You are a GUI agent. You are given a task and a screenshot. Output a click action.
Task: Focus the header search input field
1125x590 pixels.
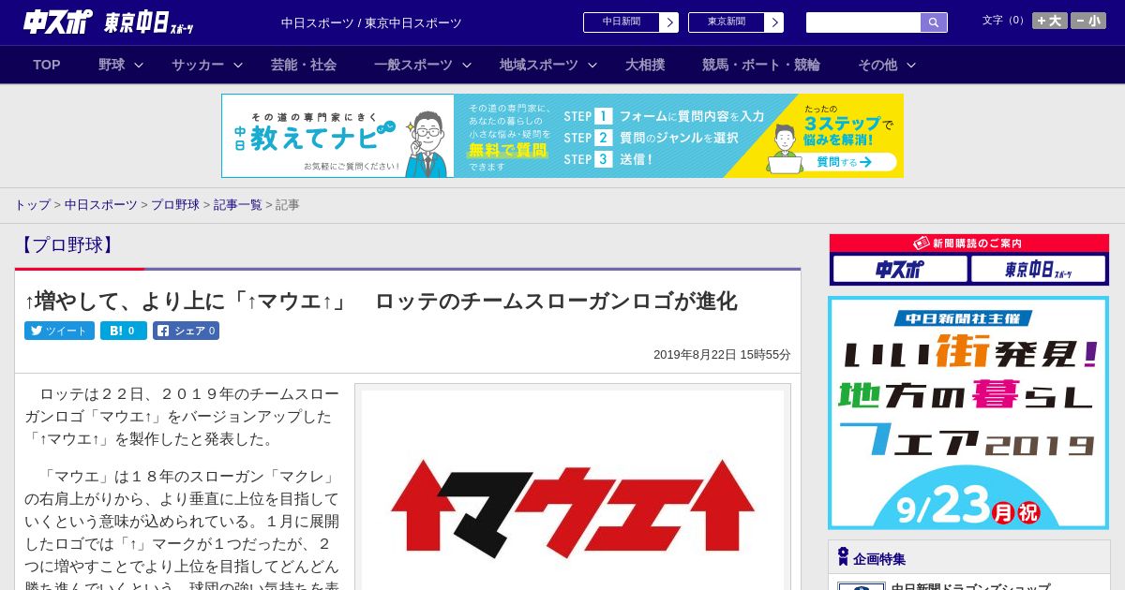coord(863,22)
